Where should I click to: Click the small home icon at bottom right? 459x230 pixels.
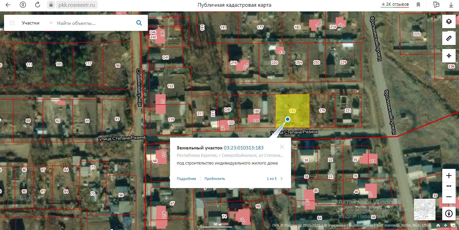click(438, 225)
